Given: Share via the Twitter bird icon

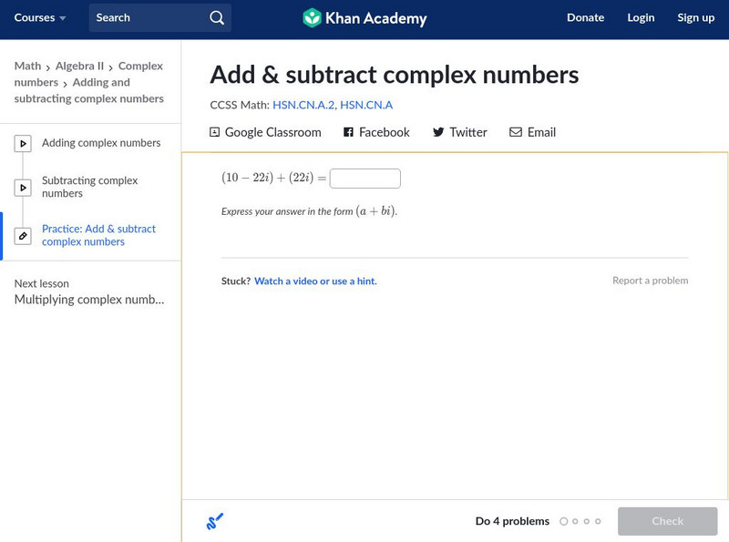Looking at the screenshot, I should coord(438,132).
